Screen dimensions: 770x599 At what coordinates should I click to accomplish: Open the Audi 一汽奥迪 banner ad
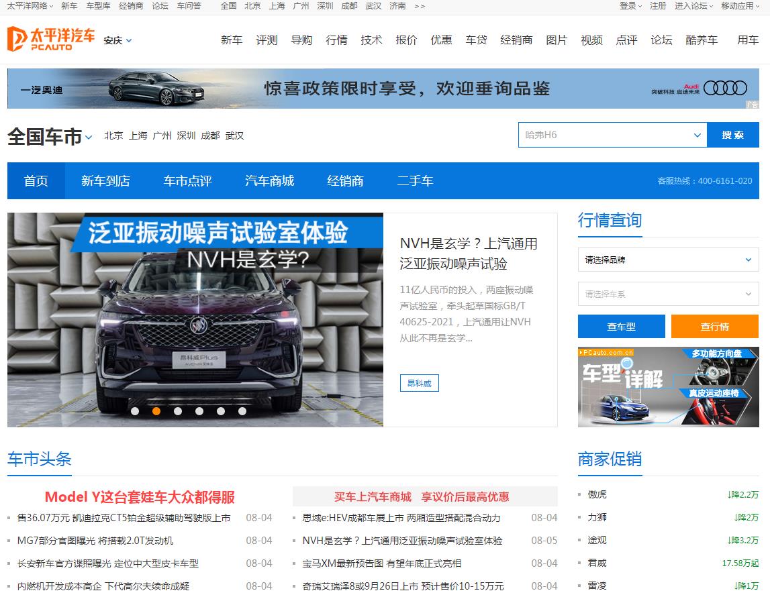(383, 89)
